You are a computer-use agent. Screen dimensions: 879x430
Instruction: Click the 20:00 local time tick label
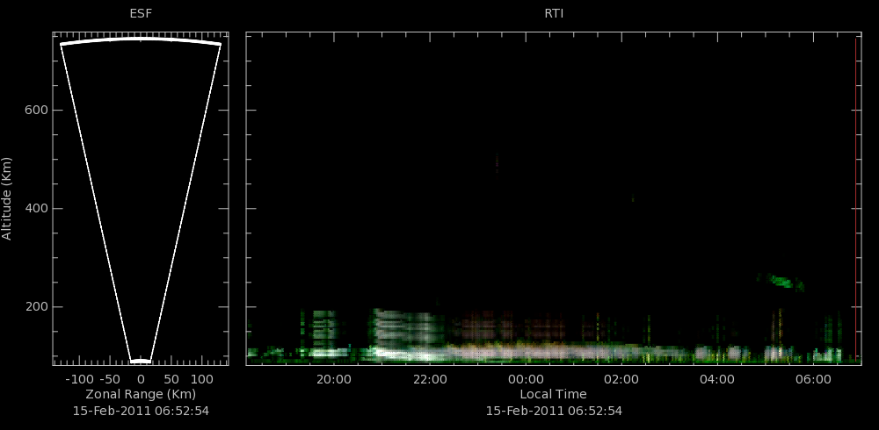click(x=334, y=379)
